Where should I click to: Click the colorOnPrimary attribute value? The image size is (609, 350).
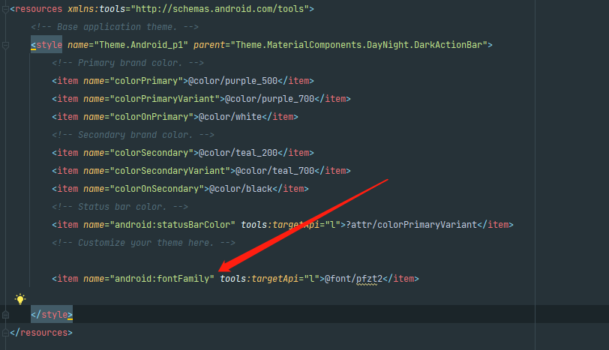click(x=151, y=117)
